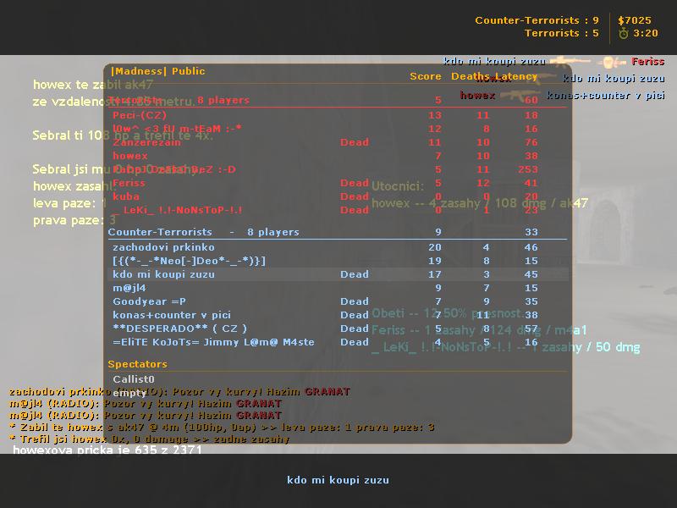Select the howex row in the scoreboard
This screenshot has height=508, width=677.
[337, 156]
